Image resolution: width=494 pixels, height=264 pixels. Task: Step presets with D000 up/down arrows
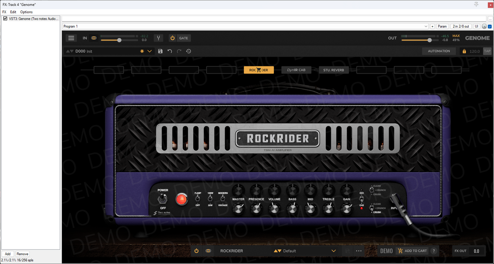(x=69, y=51)
